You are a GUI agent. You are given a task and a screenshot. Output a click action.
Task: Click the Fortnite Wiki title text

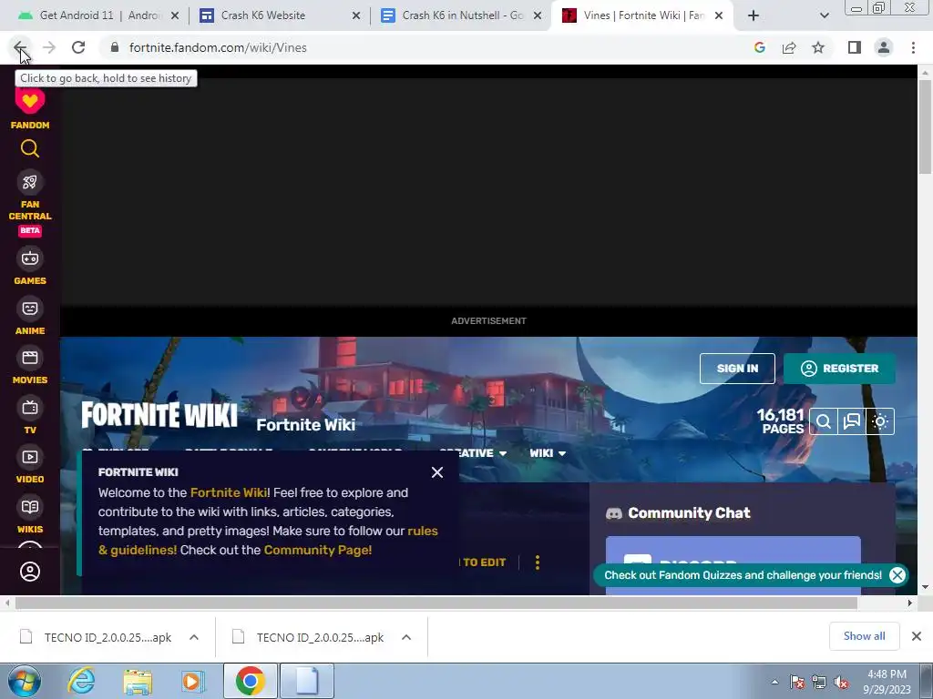point(306,425)
